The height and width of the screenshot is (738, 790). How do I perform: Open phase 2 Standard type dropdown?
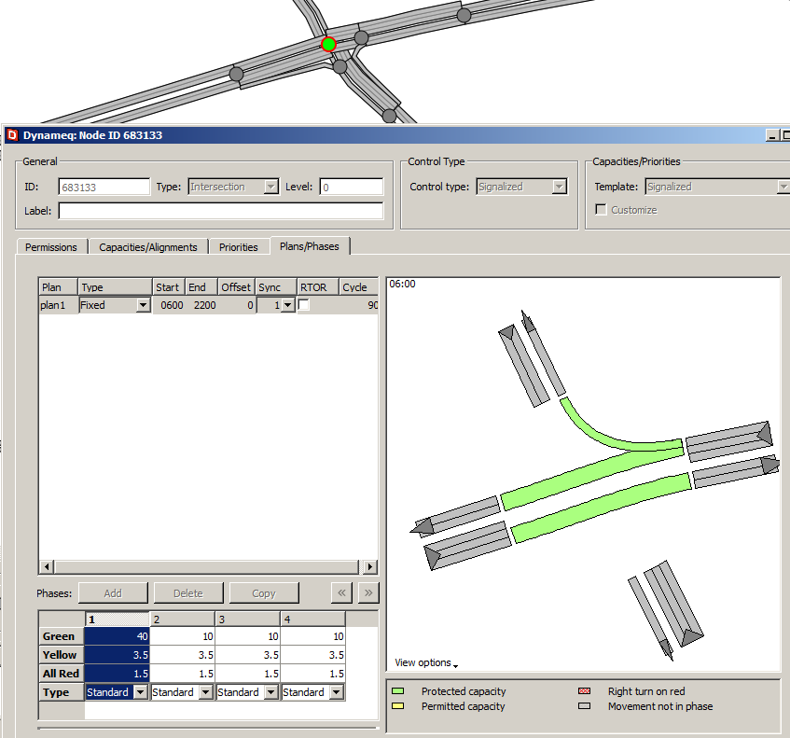point(205,692)
